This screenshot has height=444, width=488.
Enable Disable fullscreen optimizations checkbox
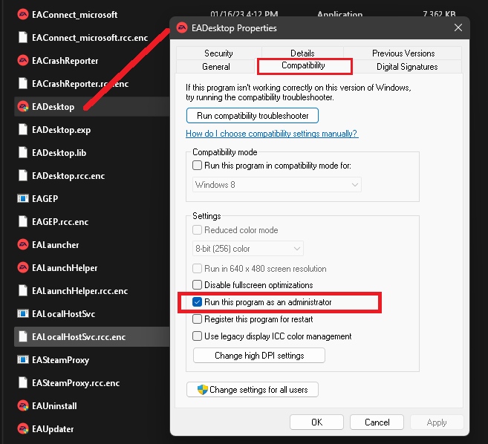click(x=197, y=284)
